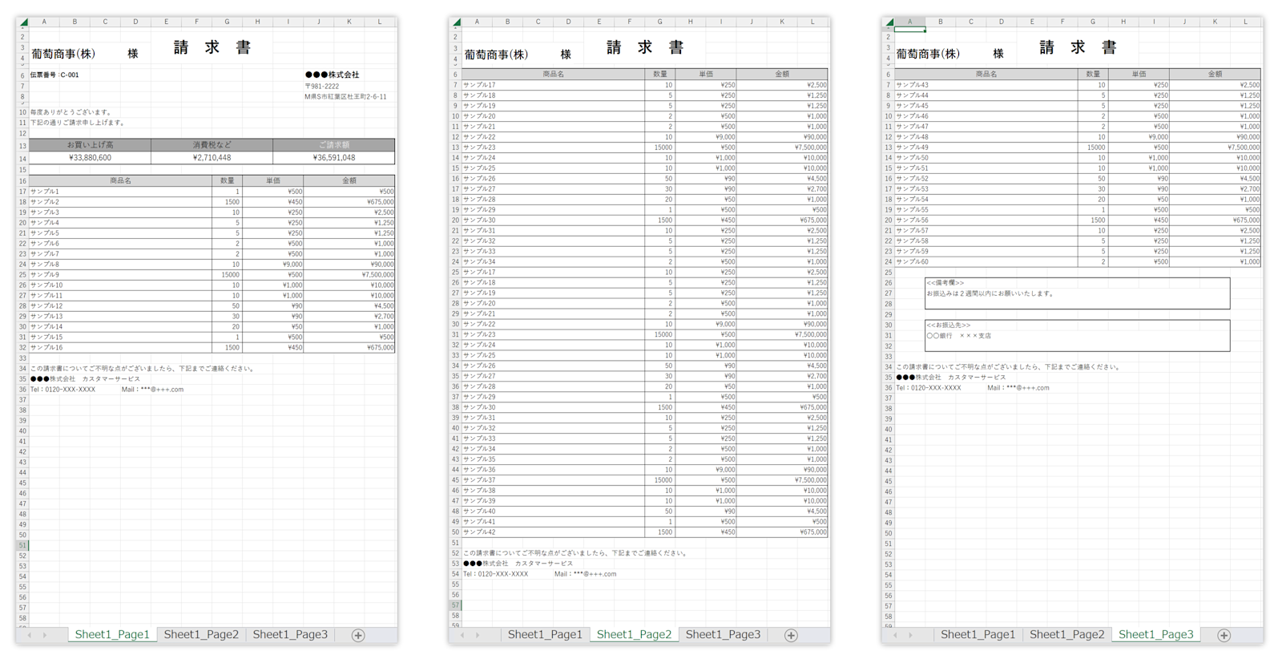Add a new sheet in the left window

[358, 635]
